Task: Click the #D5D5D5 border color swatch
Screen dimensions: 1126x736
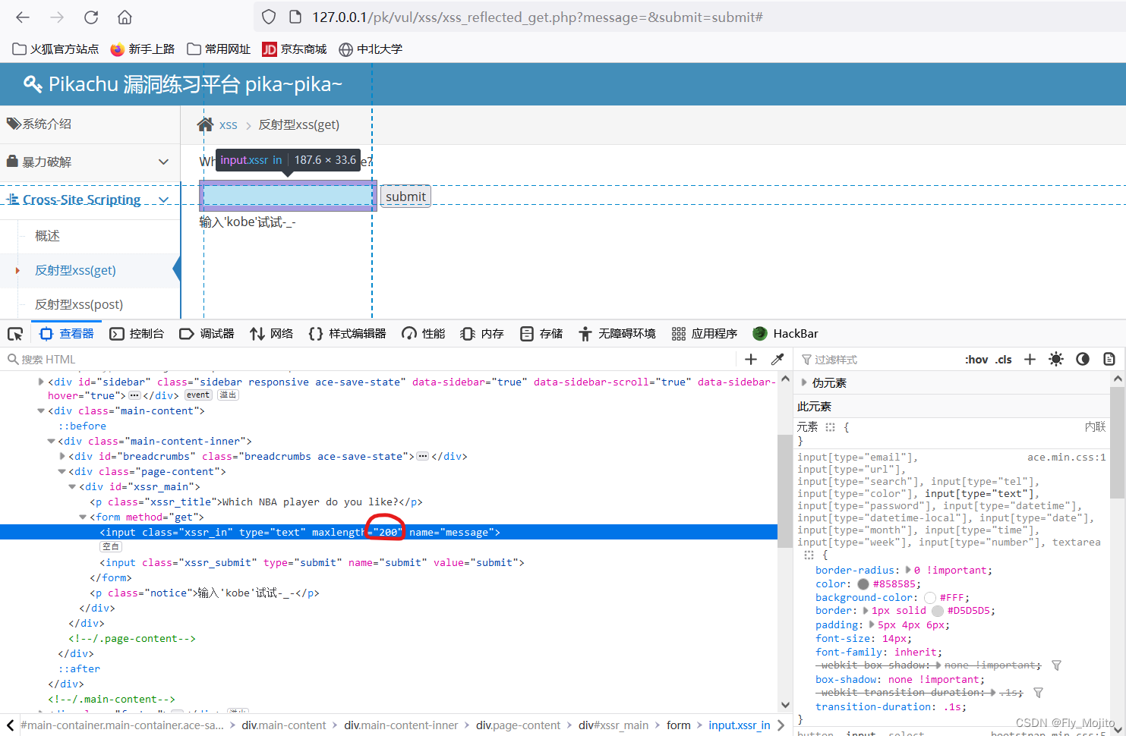Action: pos(938,611)
